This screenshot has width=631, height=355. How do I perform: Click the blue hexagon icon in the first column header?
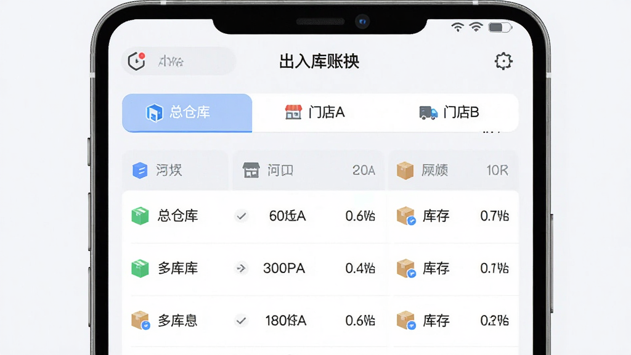coord(140,170)
